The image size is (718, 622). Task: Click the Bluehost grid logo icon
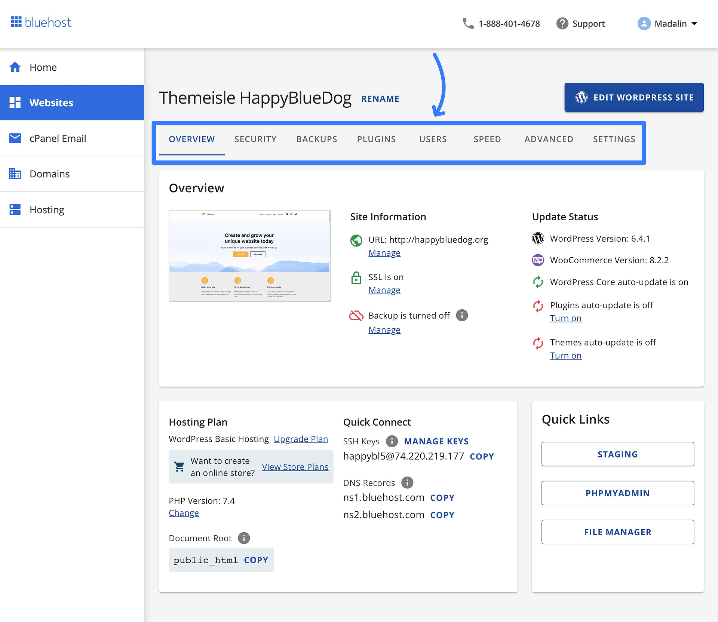(x=16, y=22)
